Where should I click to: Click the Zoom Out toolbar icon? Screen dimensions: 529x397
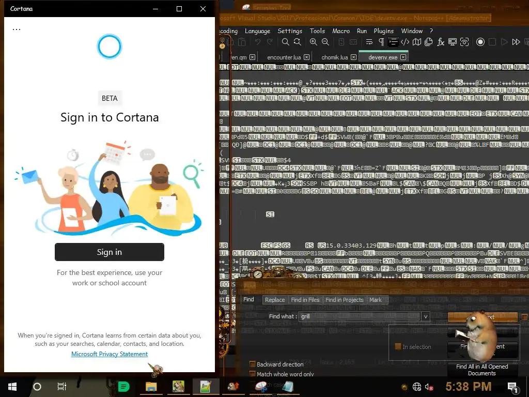(325, 42)
